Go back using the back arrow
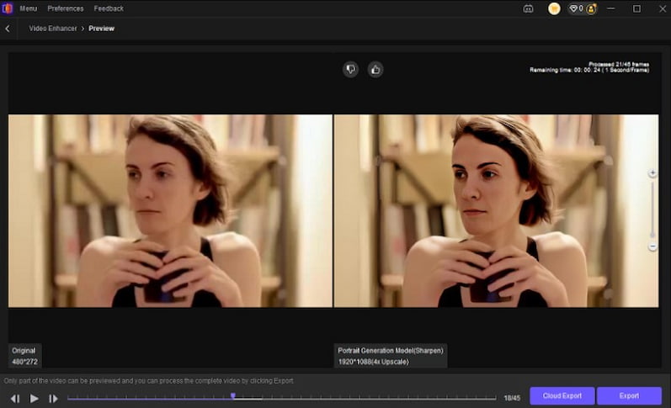 pyautogui.click(x=8, y=29)
